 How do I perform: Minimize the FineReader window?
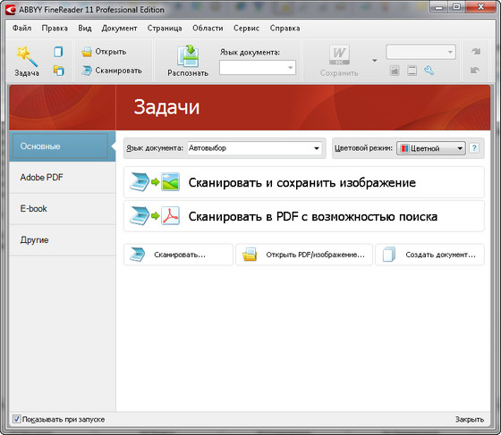[439, 7]
